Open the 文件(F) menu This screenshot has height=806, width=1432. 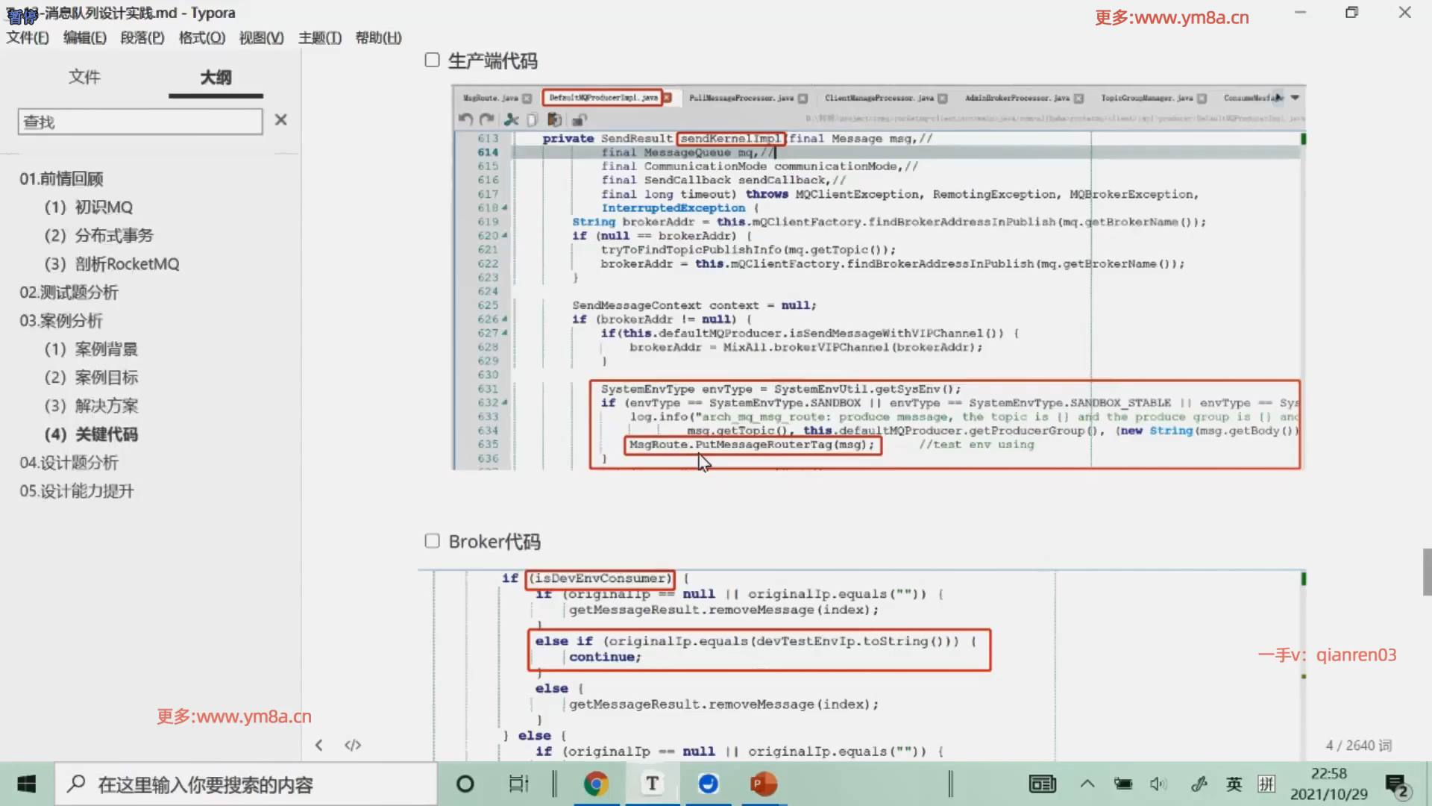click(28, 38)
